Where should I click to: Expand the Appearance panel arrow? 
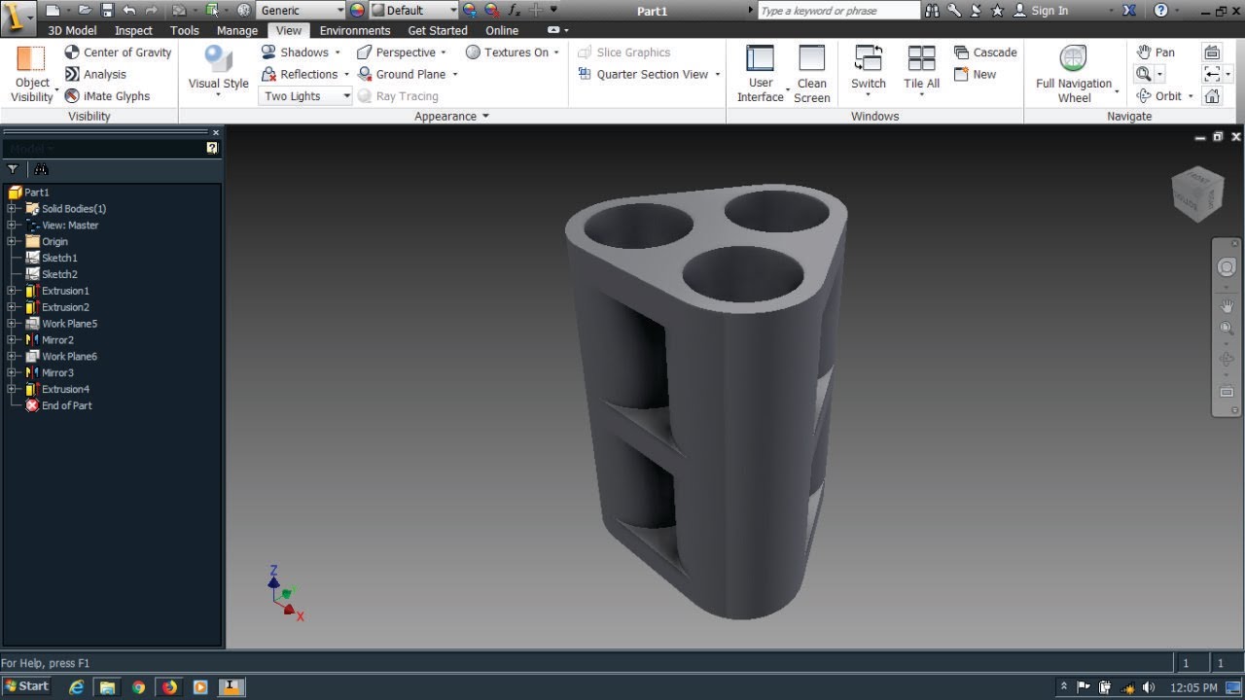485,116
